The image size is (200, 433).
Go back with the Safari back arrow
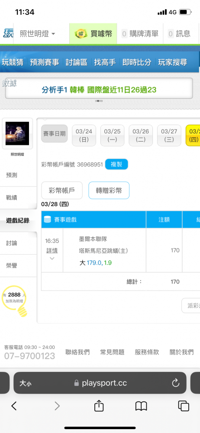pyautogui.click(x=14, y=406)
